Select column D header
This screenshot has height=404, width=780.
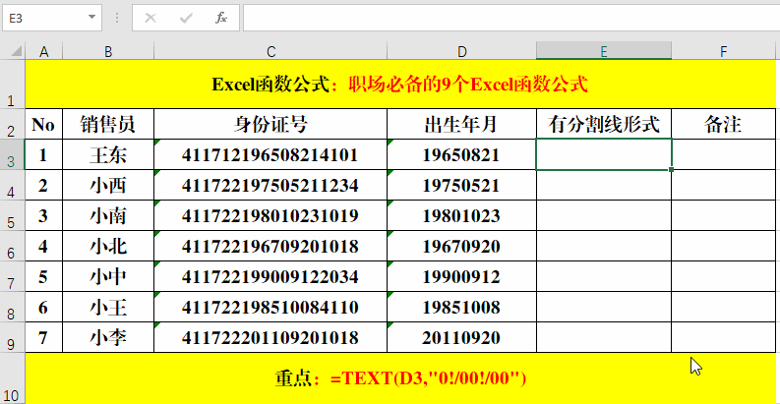(461, 51)
